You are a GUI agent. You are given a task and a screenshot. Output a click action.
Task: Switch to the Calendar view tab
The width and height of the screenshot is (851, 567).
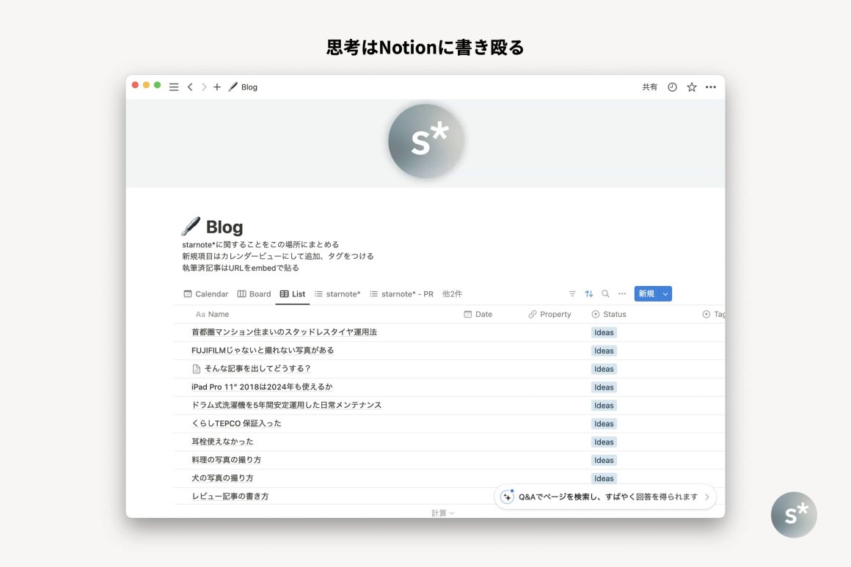pos(206,294)
